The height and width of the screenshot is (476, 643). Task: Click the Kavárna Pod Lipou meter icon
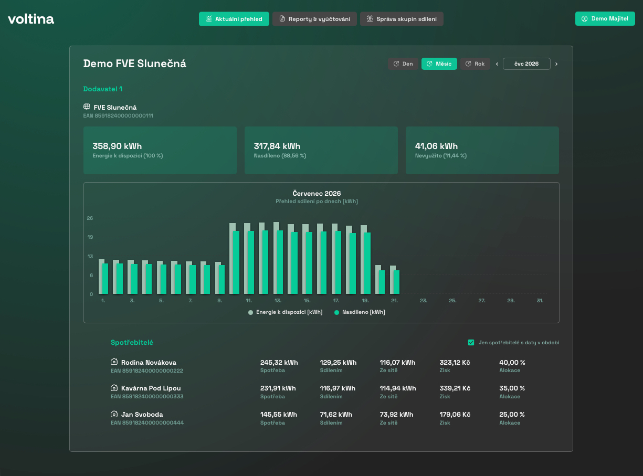114,388
